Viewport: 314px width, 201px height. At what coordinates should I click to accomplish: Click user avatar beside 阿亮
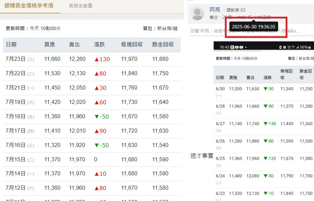click(197, 13)
